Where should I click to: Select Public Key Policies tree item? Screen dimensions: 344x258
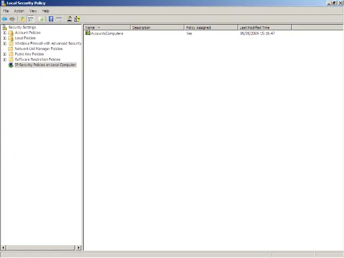[29, 54]
